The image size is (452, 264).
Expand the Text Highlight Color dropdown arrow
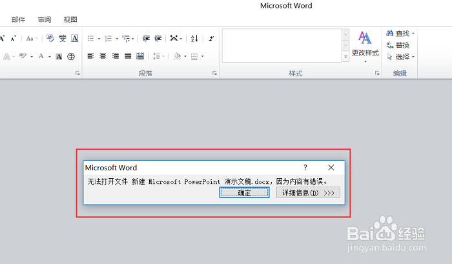[32, 57]
